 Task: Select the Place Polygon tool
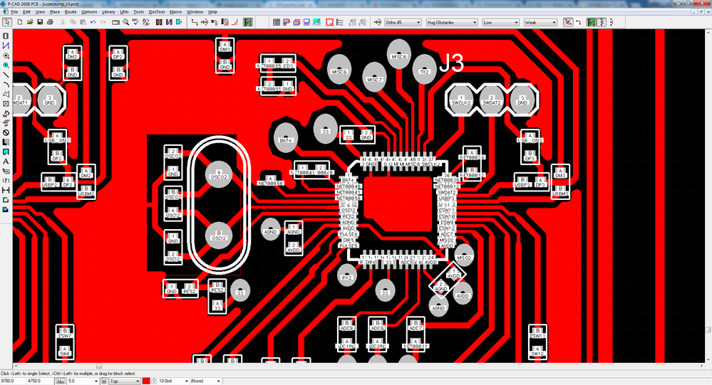[x=6, y=94]
